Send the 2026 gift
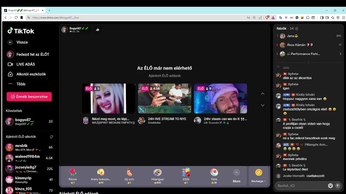346x194 pixels. 186,176
